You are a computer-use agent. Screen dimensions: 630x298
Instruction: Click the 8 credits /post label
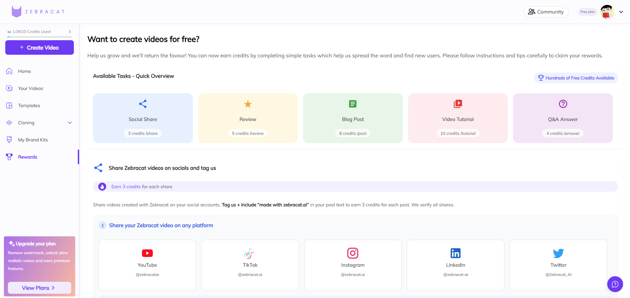pyautogui.click(x=353, y=133)
